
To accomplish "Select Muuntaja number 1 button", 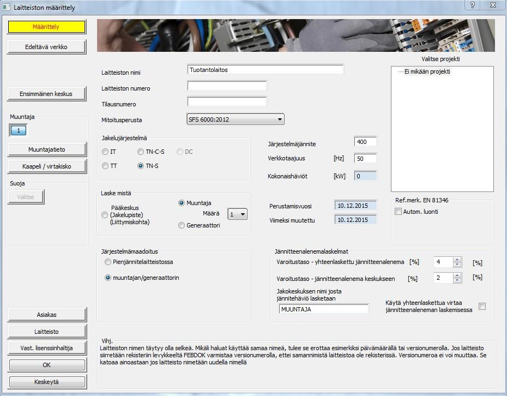I will point(19,130).
